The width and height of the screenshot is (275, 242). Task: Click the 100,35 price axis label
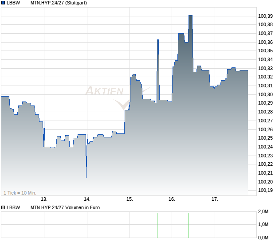[265, 51]
